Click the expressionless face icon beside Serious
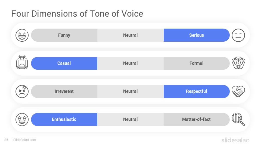The image size is (261, 147). point(238,35)
